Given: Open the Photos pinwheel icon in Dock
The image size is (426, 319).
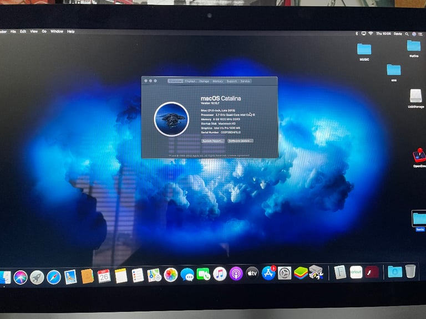Looking at the screenshot, I should (x=171, y=275).
